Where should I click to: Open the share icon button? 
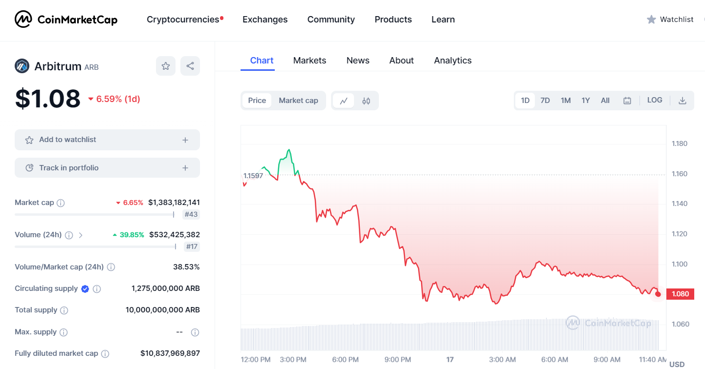[190, 66]
